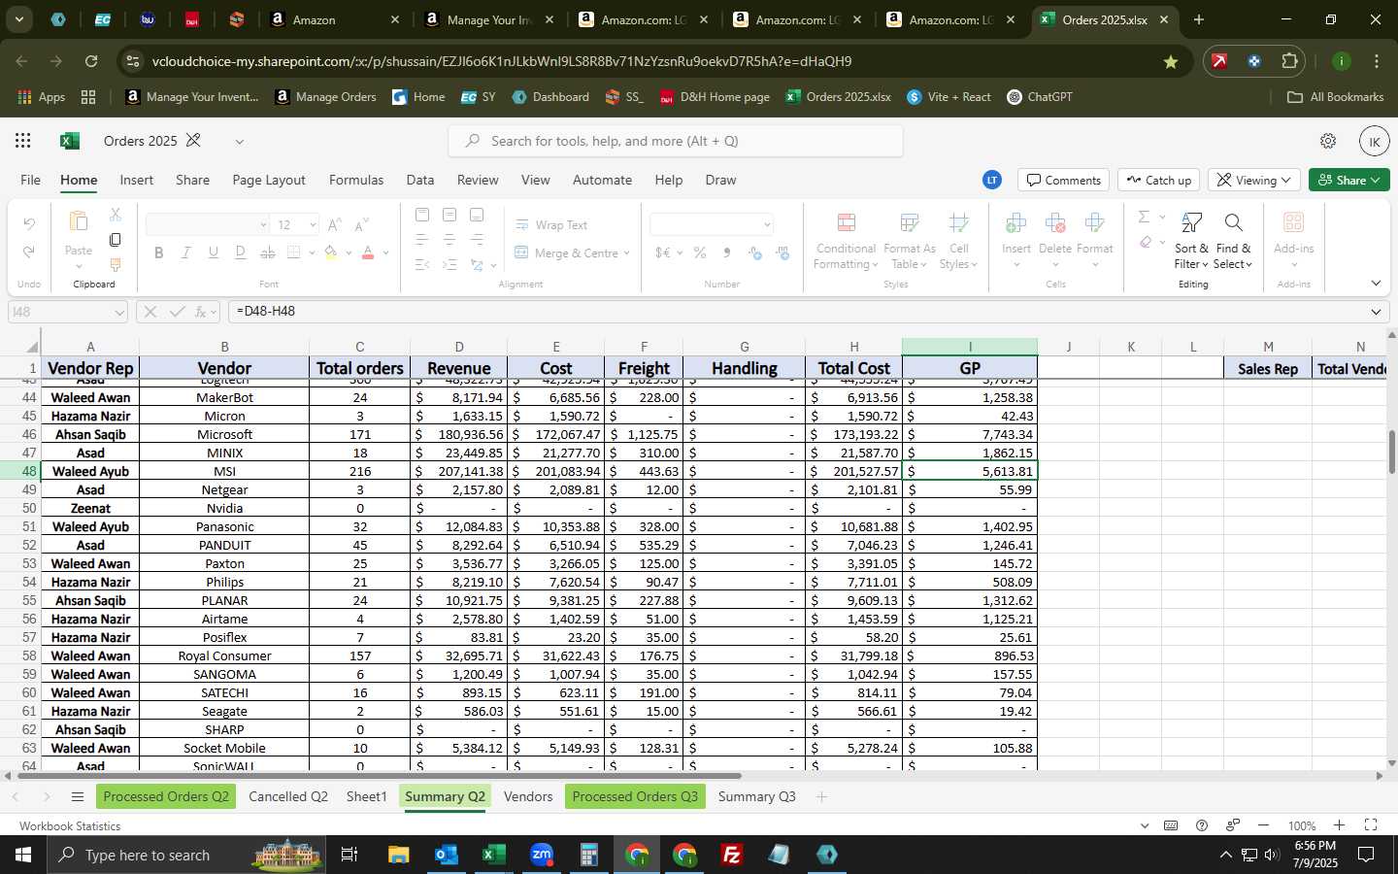Image resolution: width=1398 pixels, height=874 pixels.
Task: Click the Comments button
Action: [x=1064, y=180]
